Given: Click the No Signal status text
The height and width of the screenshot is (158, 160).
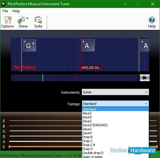Looking at the screenshot, I should pyautogui.click(x=25, y=67).
